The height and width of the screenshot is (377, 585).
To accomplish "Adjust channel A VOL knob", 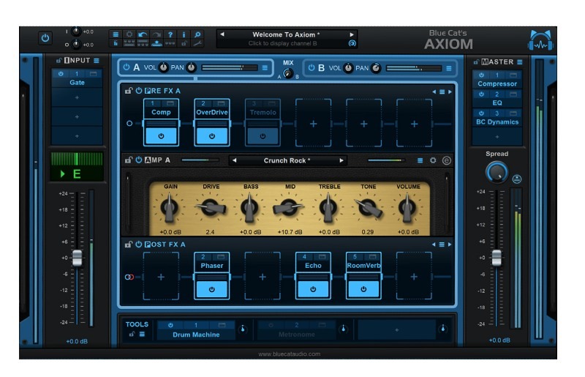I will (x=163, y=67).
